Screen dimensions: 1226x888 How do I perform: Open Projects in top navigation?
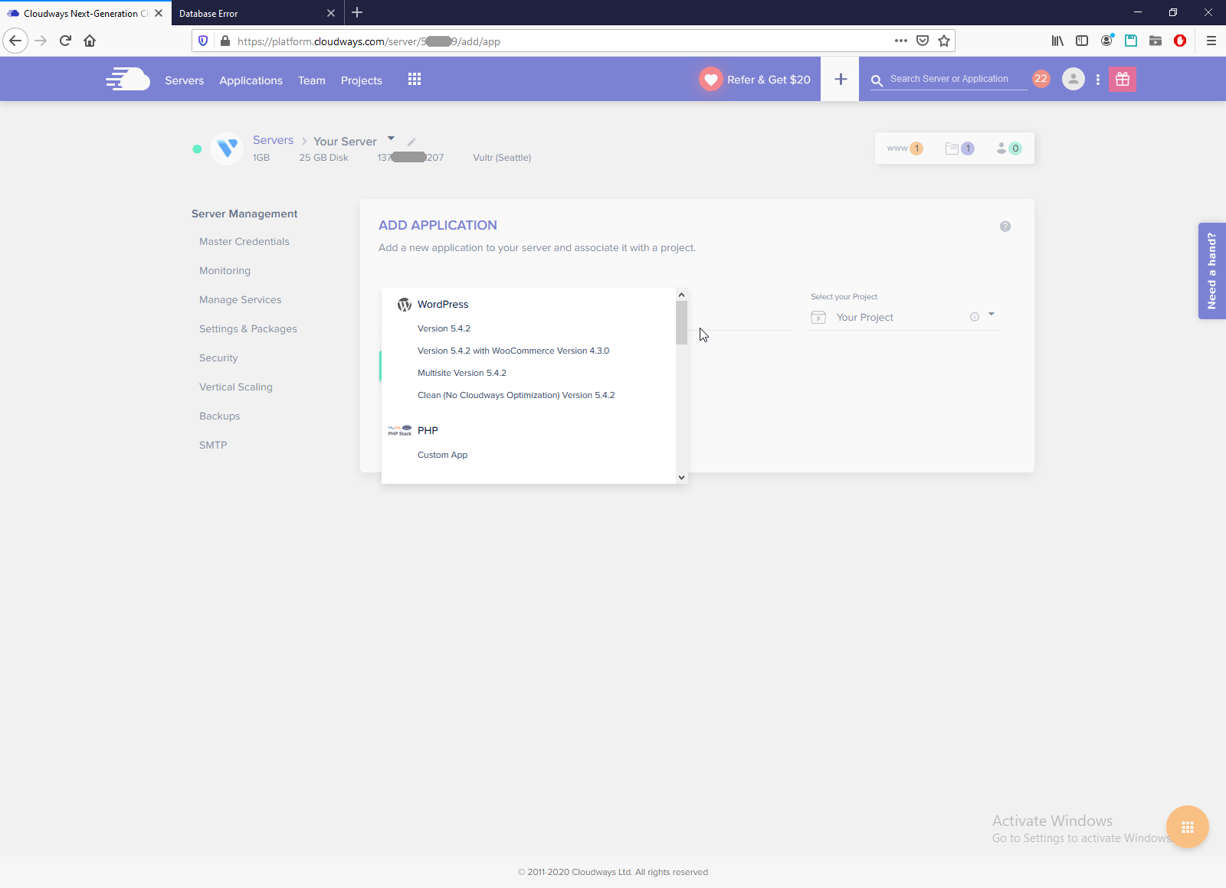(x=362, y=80)
